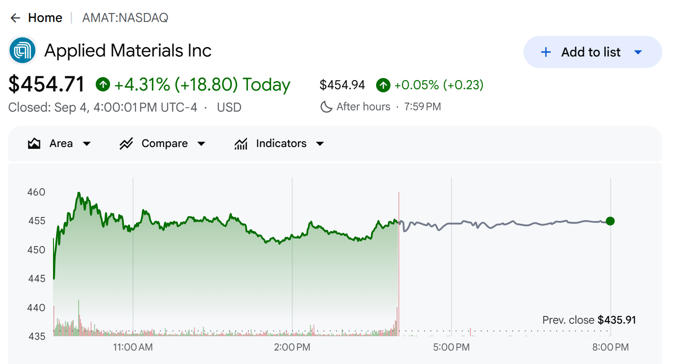Image resolution: width=674 pixels, height=364 pixels.
Task: Click the Applied Materials logo icon
Action: pos(22,51)
